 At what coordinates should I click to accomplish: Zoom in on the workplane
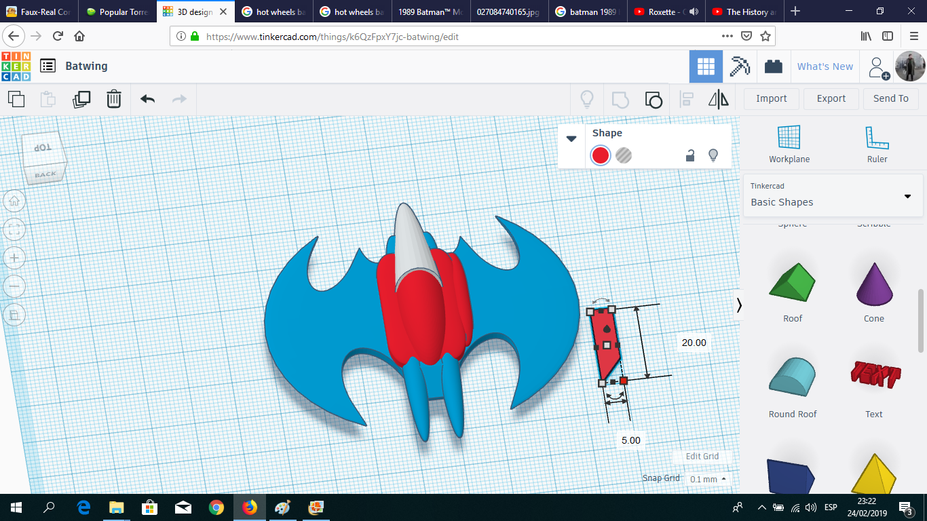[x=14, y=258]
